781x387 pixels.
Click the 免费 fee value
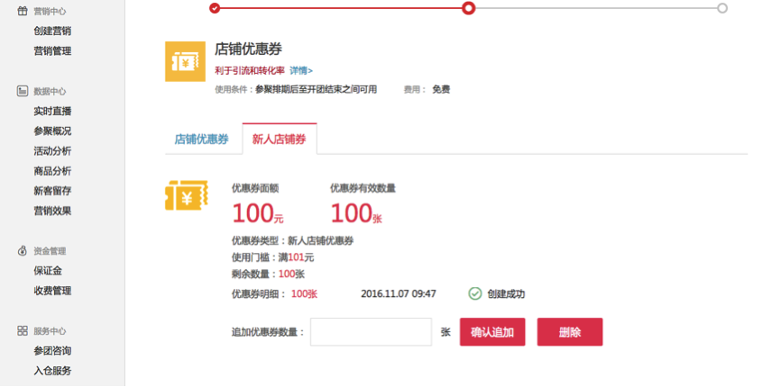(x=441, y=89)
